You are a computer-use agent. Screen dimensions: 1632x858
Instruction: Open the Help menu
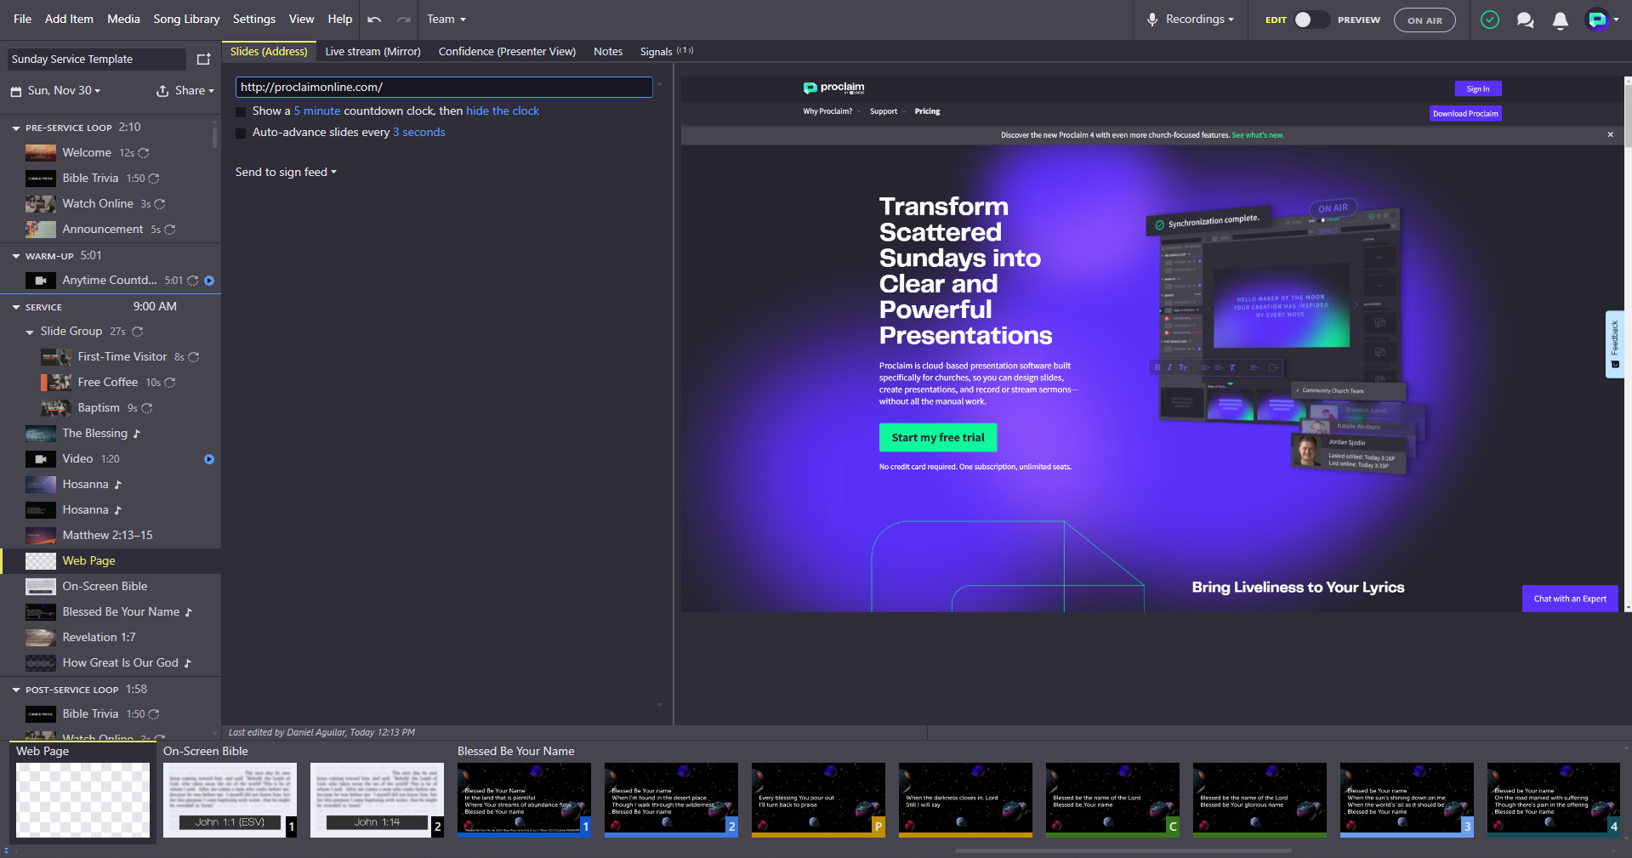[340, 20]
